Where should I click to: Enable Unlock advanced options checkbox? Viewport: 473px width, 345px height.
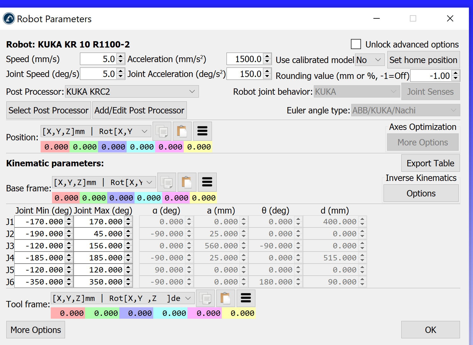[x=356, y=44]
